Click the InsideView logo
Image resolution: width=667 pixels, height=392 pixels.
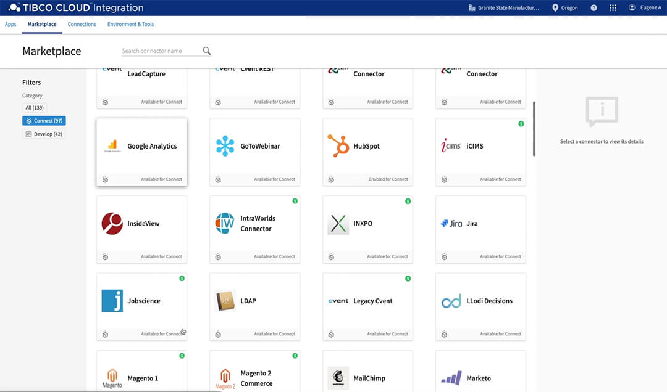[x=112, y=223]
